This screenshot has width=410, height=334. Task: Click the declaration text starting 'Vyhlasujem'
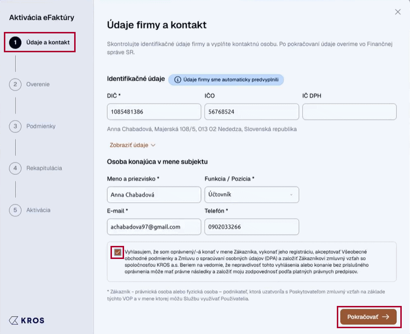(247, 262)
